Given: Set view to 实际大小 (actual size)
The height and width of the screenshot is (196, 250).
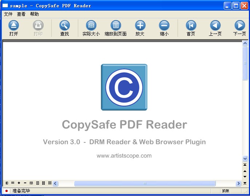Looking at the screenshot, I should click(91, 25).
